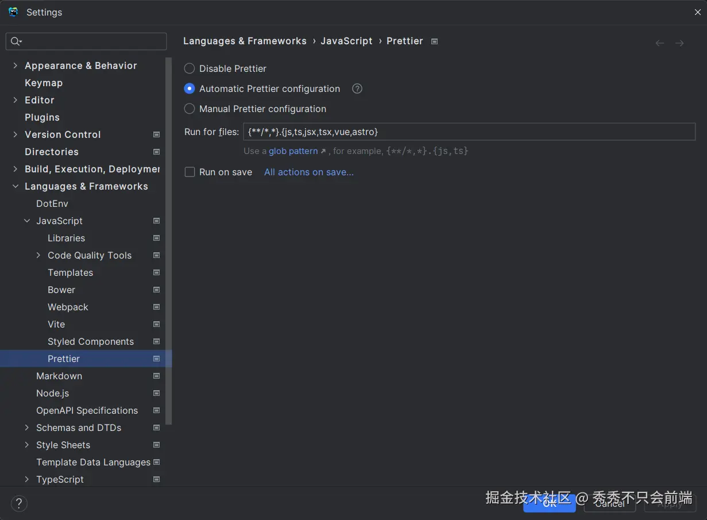Click project icon on Node.js row

point(156,393)
